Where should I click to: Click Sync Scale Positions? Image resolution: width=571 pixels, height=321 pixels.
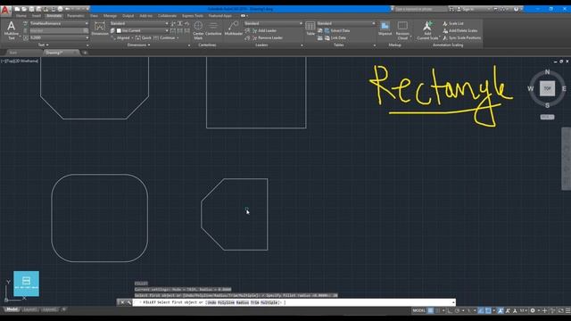coord(461,37)
